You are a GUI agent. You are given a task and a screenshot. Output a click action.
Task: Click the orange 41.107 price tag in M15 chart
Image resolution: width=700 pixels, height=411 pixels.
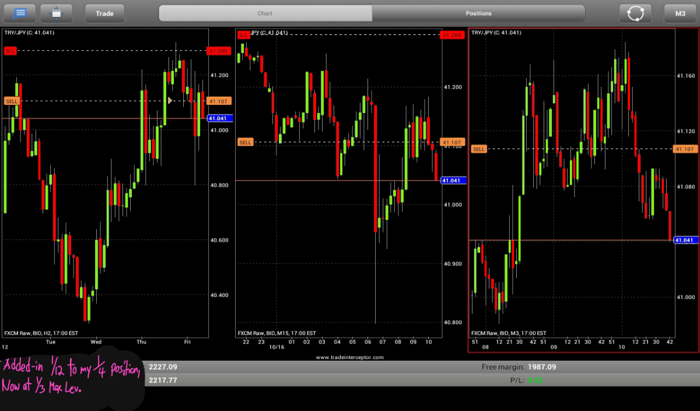tap(453, 142)
